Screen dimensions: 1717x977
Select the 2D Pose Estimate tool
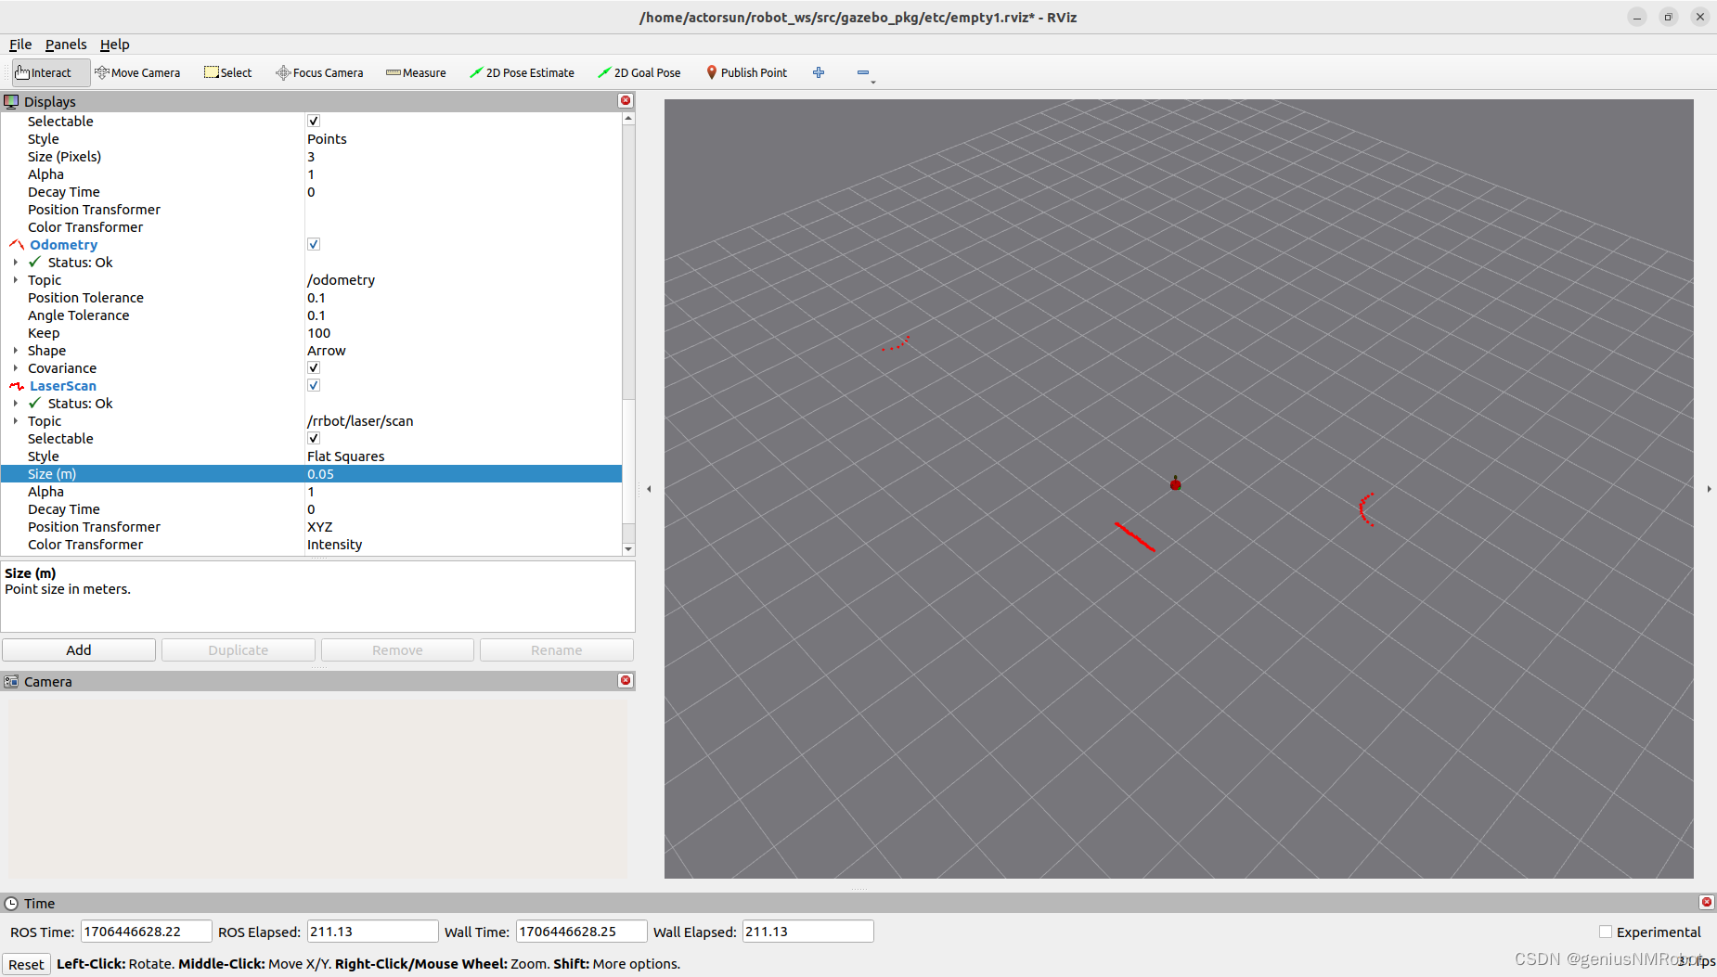point(523,72)
